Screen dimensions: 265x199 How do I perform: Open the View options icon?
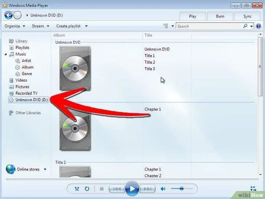tap(166, 26)
